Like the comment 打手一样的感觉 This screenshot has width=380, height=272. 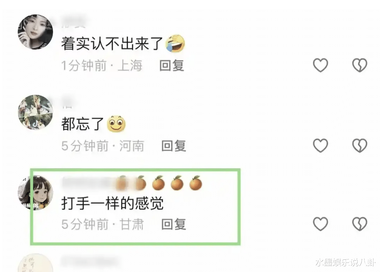[x=320, y=224]
